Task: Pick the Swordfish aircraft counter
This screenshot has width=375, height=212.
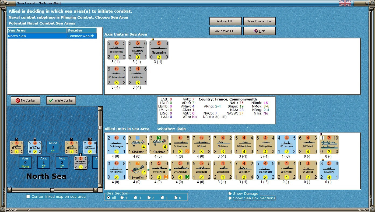Action: (x=138, y=170)
